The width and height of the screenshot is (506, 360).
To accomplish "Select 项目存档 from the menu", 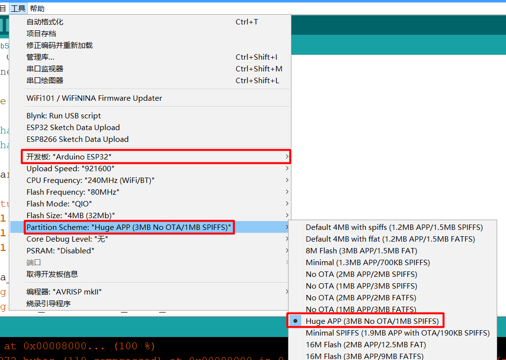I will [150, 34].
